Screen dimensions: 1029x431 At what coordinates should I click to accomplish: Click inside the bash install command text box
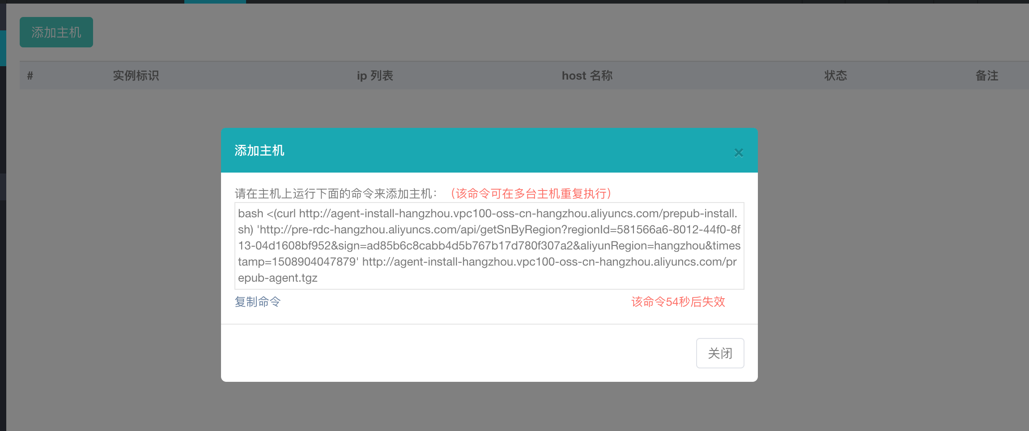(x=489, y=246)
